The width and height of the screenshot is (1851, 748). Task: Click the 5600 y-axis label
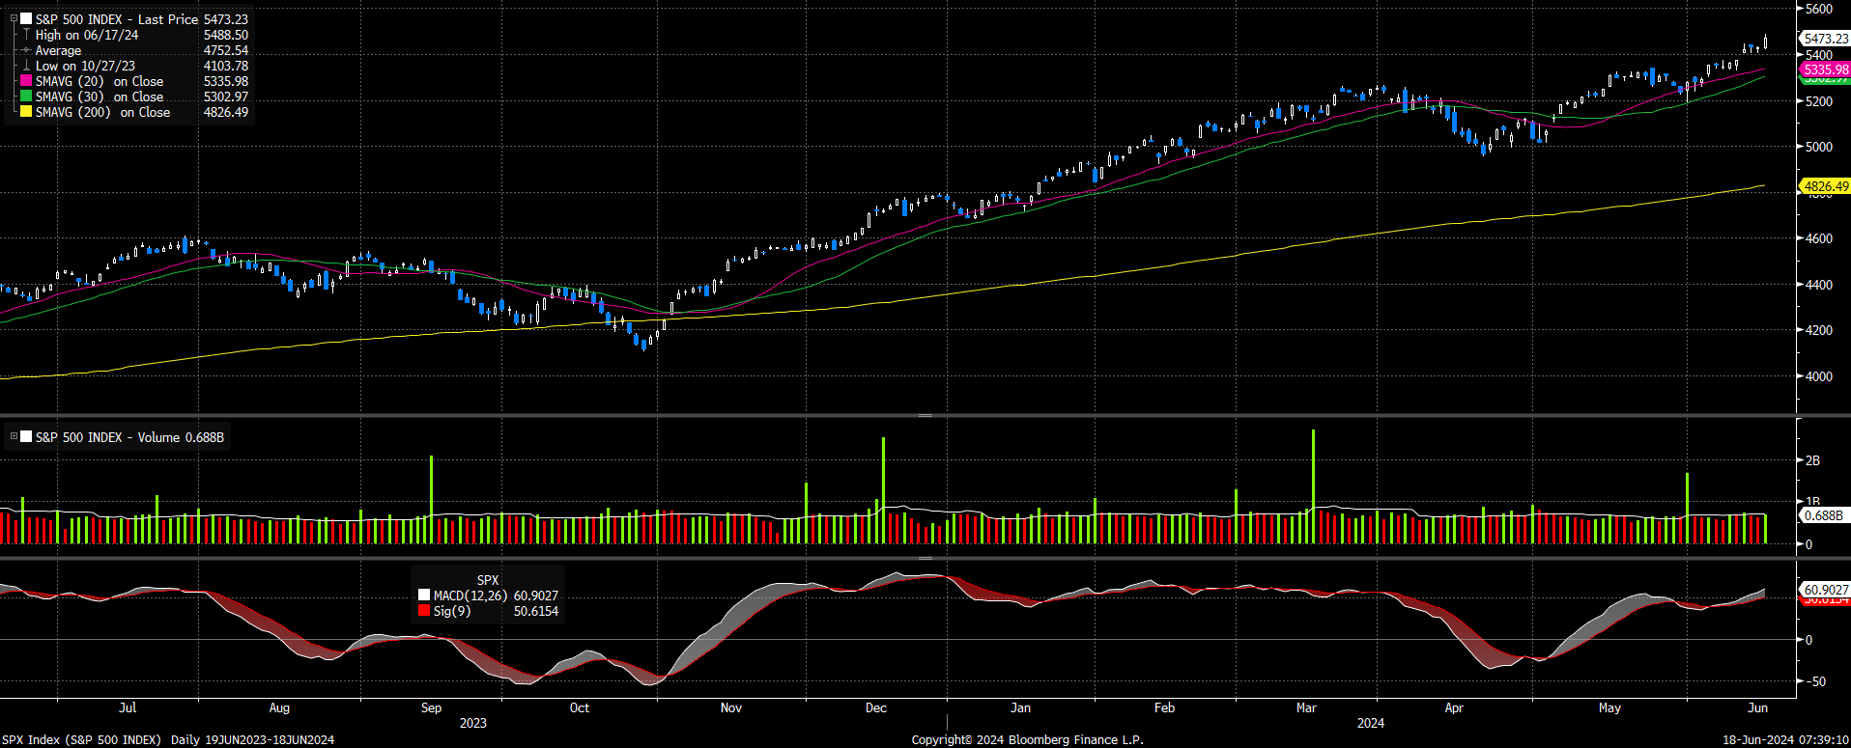tap(1819, 9)
